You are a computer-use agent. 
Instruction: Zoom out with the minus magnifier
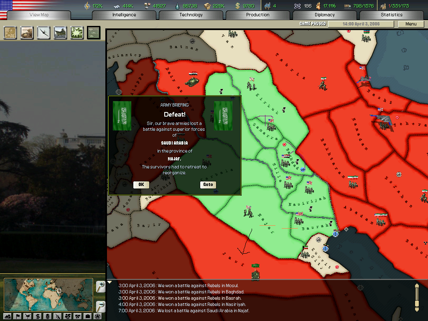click(101, 306)
